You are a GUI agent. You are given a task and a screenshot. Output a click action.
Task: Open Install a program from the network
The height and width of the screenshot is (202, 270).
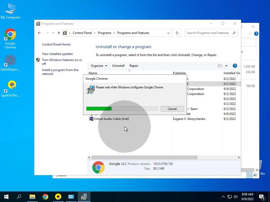coord(60,72)
